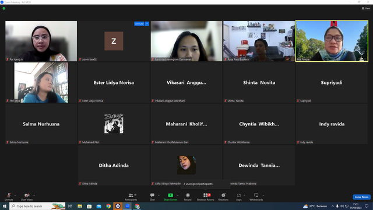Click Alifia Abisya profile picture
Viewport: 373px width, 210px height.
(186, 165)
